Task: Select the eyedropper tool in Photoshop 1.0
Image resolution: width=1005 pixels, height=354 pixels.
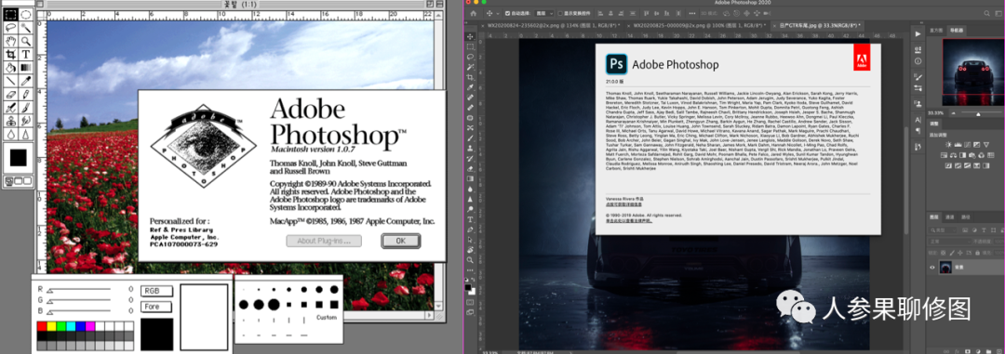Action: [26, 81]
